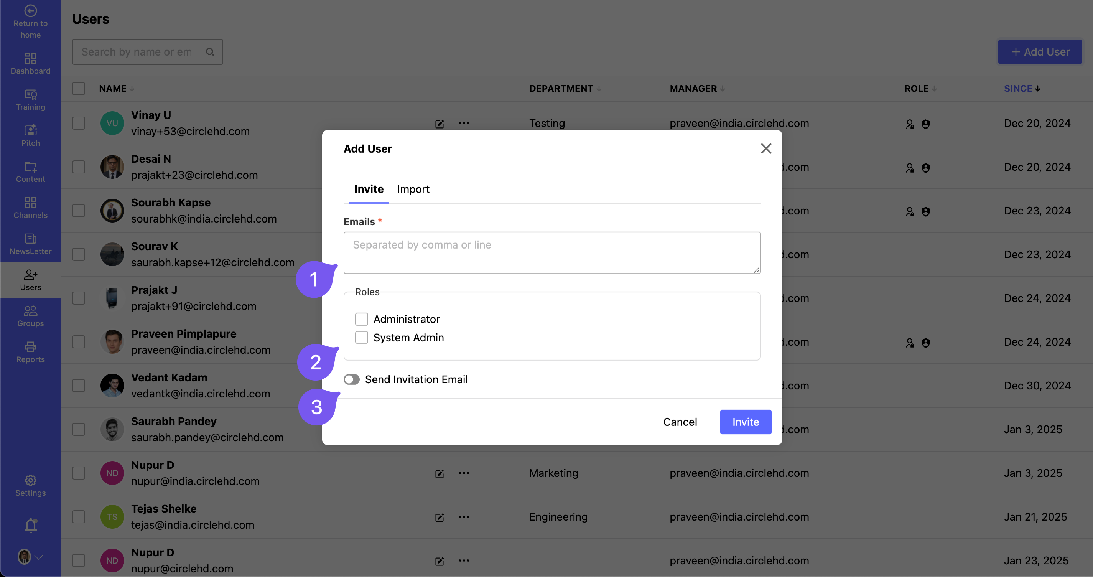Sort users by SINCE date column
The image size is (1093, 577).
point(1022,88)
